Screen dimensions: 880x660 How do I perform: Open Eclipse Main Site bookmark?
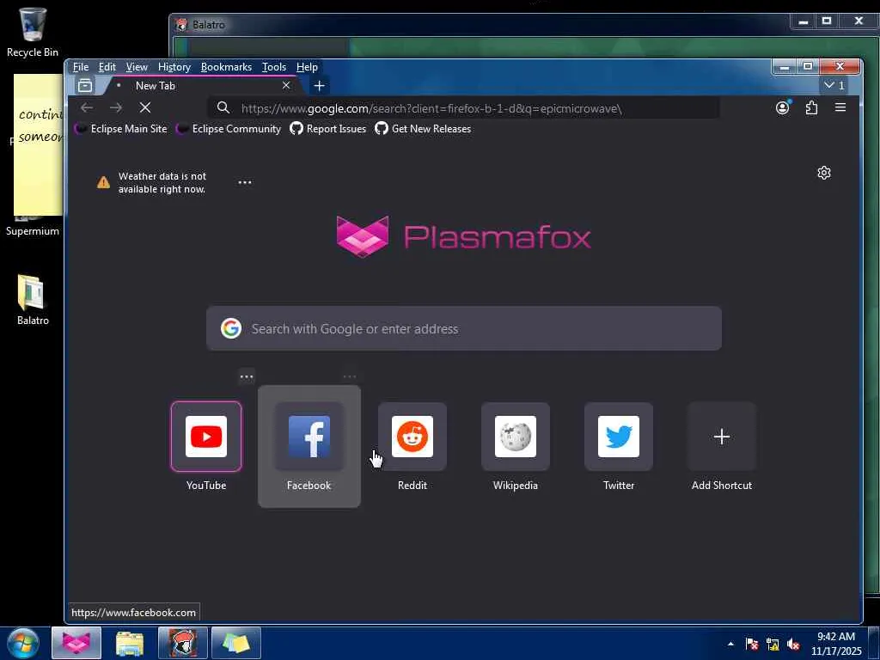(121, 129)
